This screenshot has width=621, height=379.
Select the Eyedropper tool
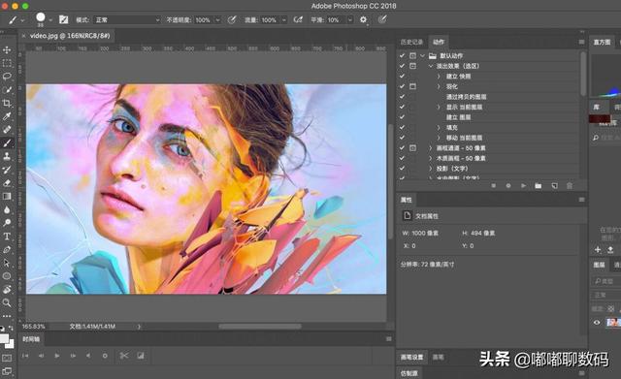point(7,116)
